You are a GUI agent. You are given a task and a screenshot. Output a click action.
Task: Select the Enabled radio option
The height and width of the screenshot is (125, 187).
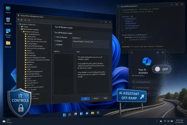[x=55, y=41]
